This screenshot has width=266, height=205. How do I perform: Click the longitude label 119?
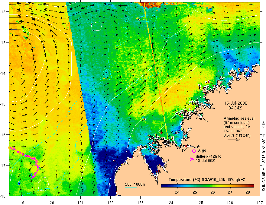pos(21,203)
